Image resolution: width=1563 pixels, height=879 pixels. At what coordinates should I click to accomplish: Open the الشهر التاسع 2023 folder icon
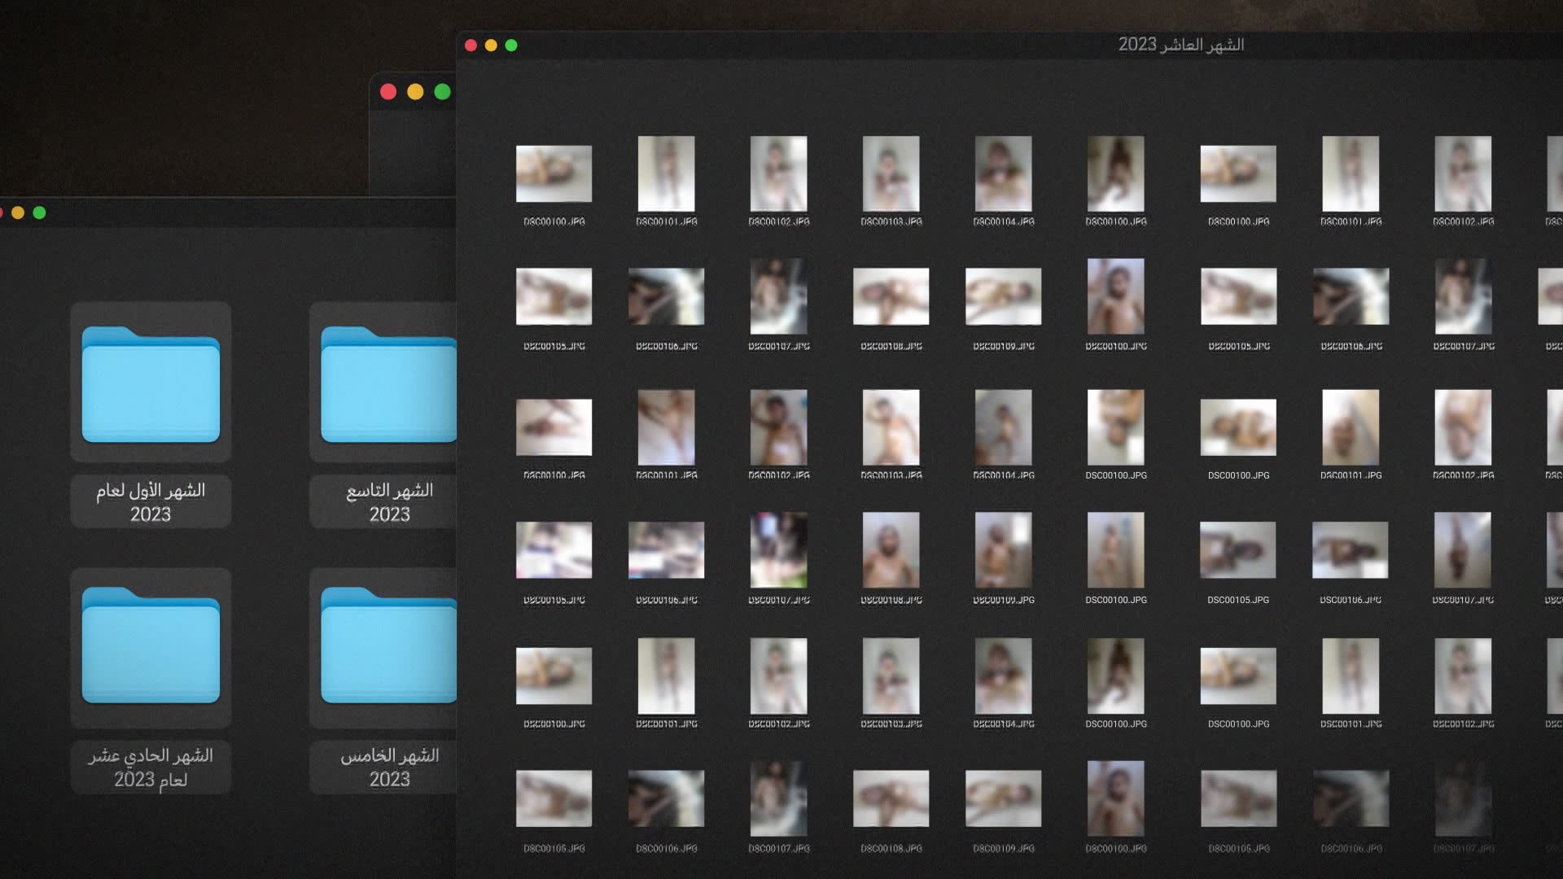pos(388,384)
